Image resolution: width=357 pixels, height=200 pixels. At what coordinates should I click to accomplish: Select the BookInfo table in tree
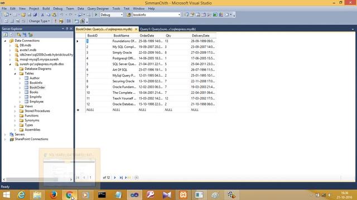point(36,83)
